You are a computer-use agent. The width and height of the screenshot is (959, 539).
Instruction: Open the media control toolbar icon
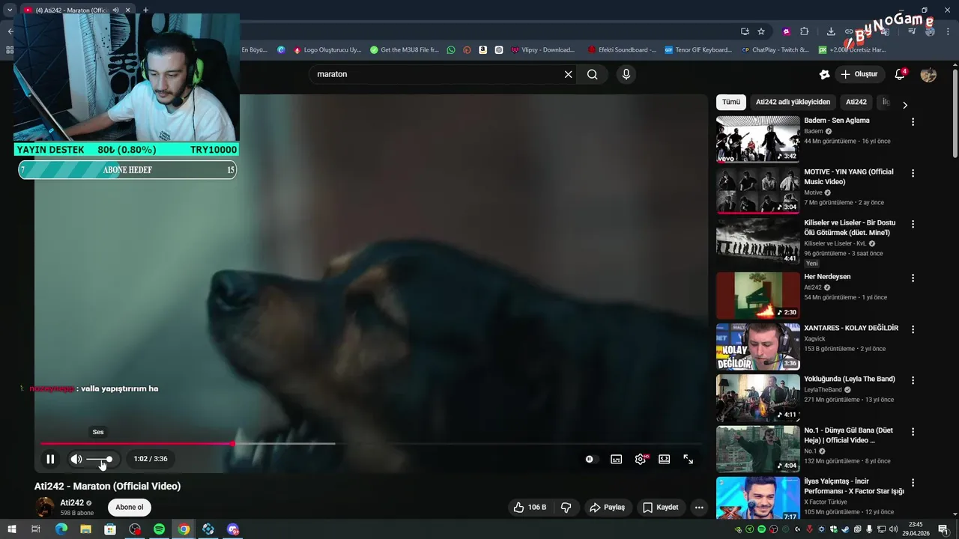point(912,31)
